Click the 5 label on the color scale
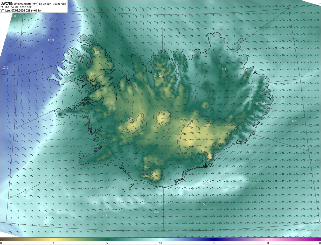 tap(107, 243)
